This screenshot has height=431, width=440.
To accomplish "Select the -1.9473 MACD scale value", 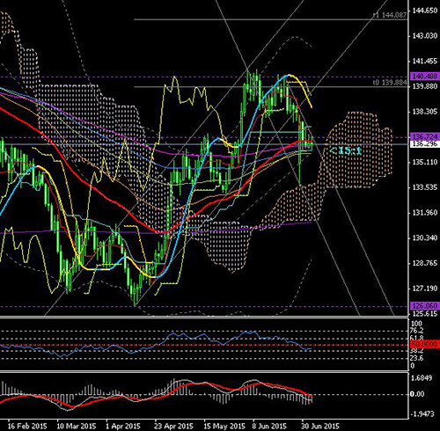I will click(x=422, y=413).
